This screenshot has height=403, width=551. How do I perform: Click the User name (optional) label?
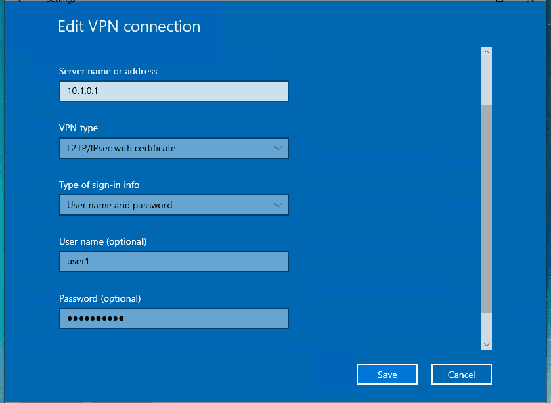(103, 241)
